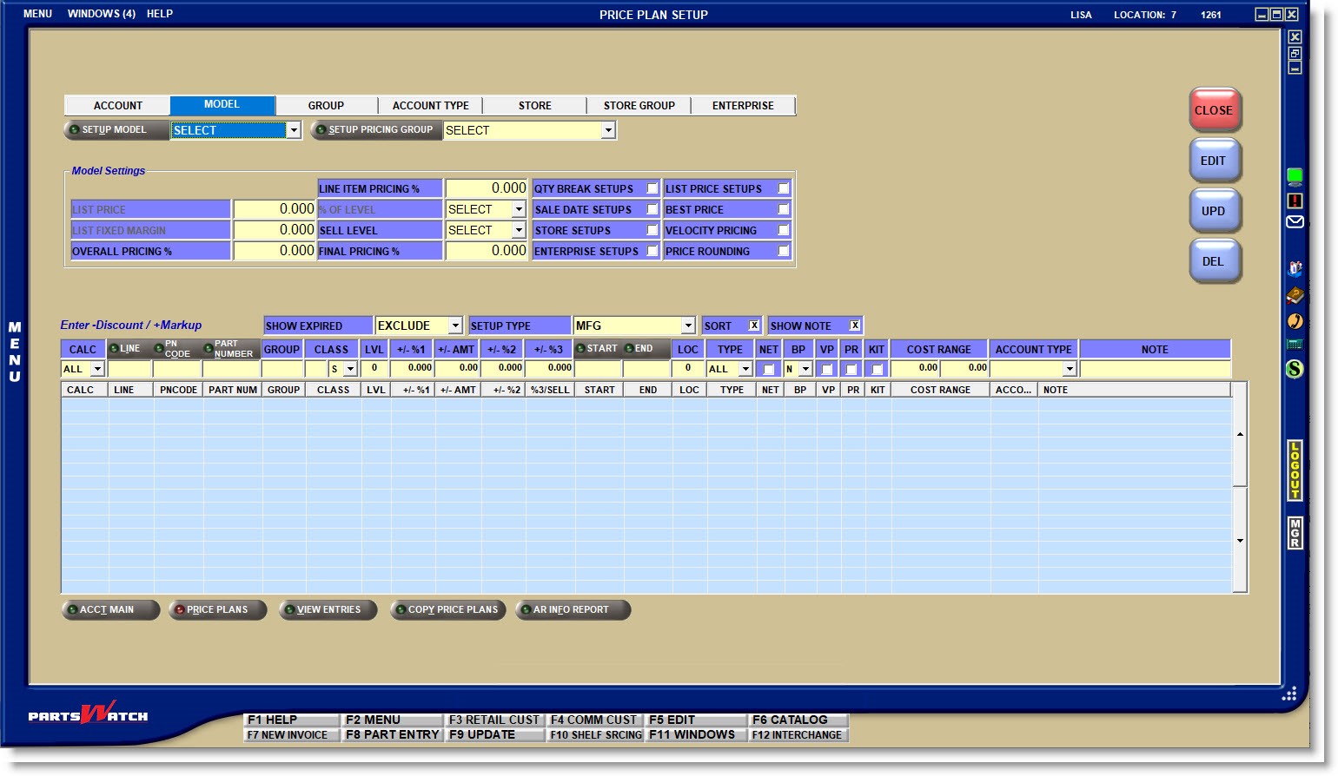The height and width of the screenshot is (776, 1338).
Task: Click the vertical LOGOUT icon
Action: [1295, 470]
